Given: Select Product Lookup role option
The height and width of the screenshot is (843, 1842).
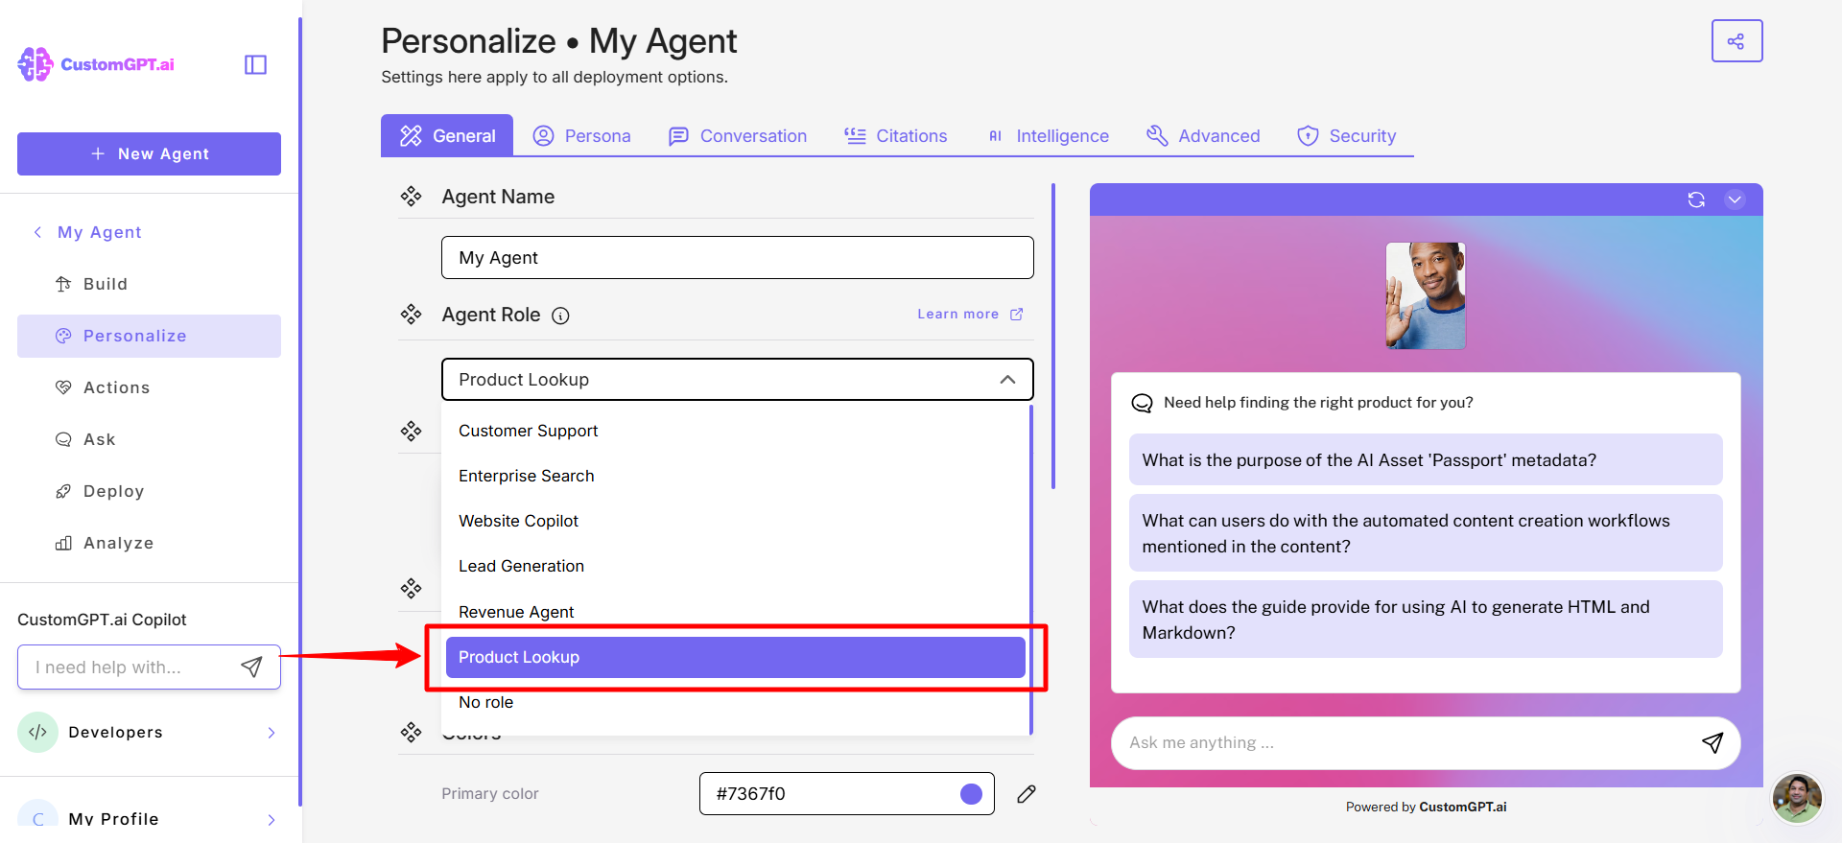Looking at the screenshot, I should [x=735, y=657].
